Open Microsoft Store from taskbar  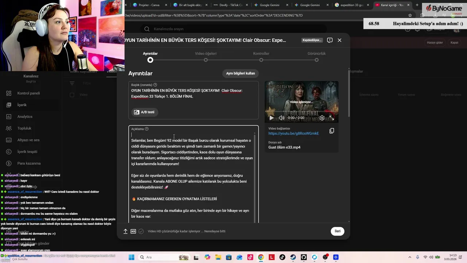[x=228, y=257]
